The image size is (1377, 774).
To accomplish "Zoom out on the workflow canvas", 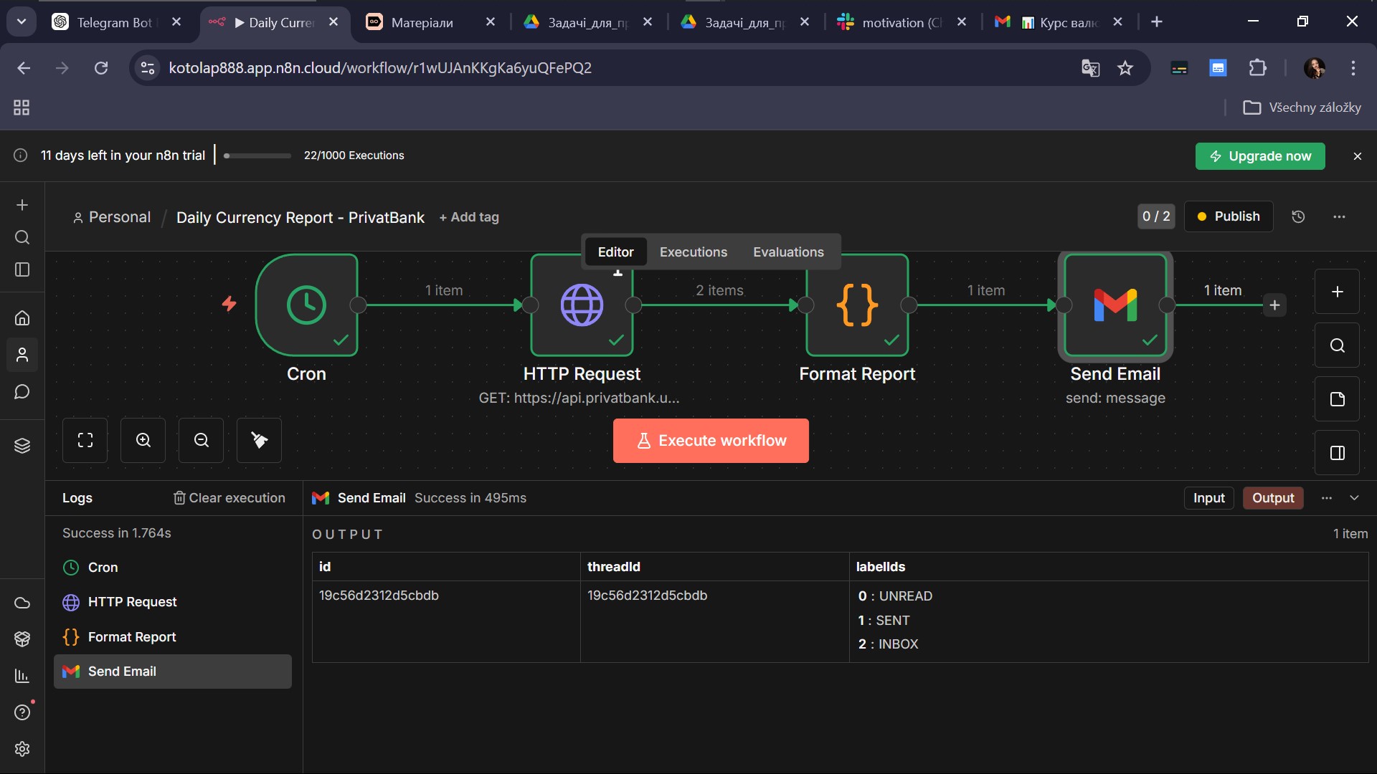I will pos(202,440).
